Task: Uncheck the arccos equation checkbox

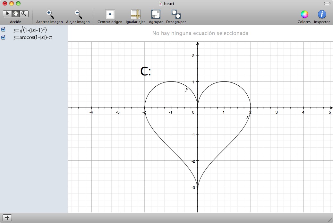Action: 3,37
